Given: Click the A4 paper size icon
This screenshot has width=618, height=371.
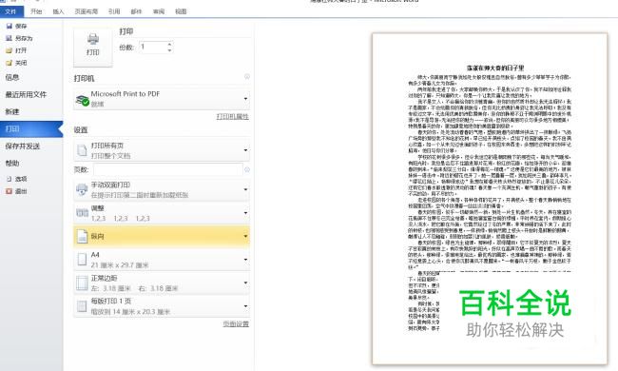Looking at the screenshot, I should [82, 260].
